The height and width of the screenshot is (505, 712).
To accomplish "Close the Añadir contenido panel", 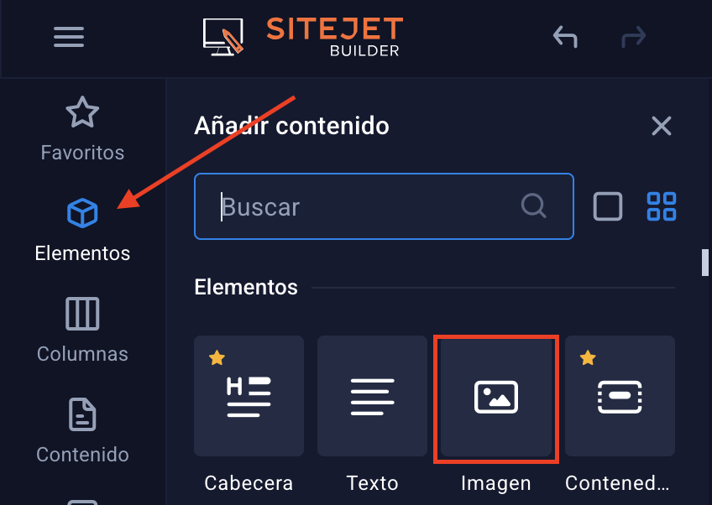I will [x=661, y=126].
